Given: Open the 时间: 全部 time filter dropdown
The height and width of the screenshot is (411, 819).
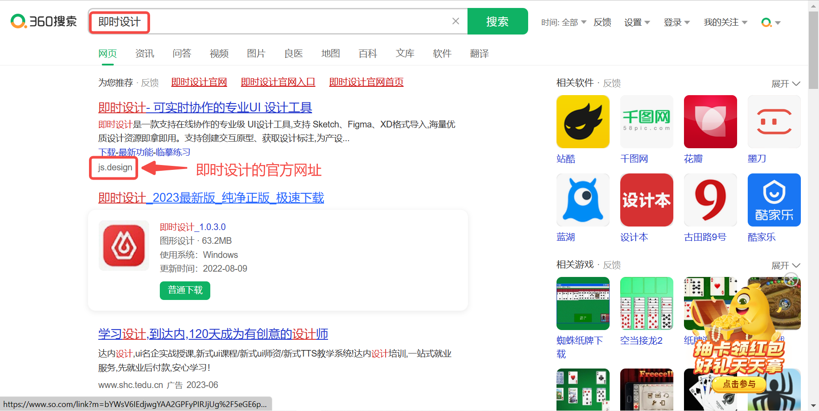Looking at the screenshot, I should tap(564, 22).
